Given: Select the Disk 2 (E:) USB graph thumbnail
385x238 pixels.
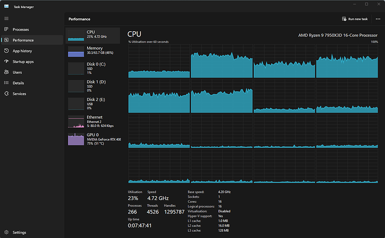Looking at the screenshot, I should 76,104.
